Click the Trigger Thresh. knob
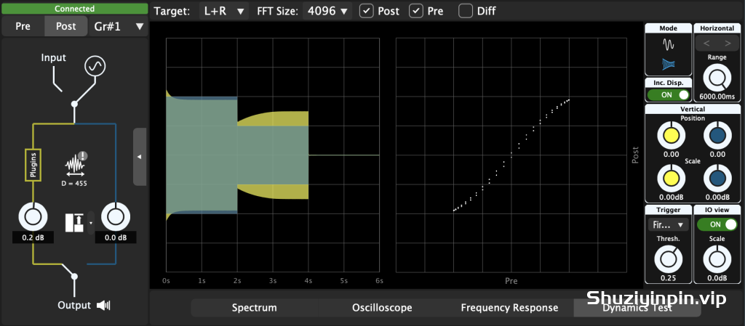745x326 pixels. 668,260
